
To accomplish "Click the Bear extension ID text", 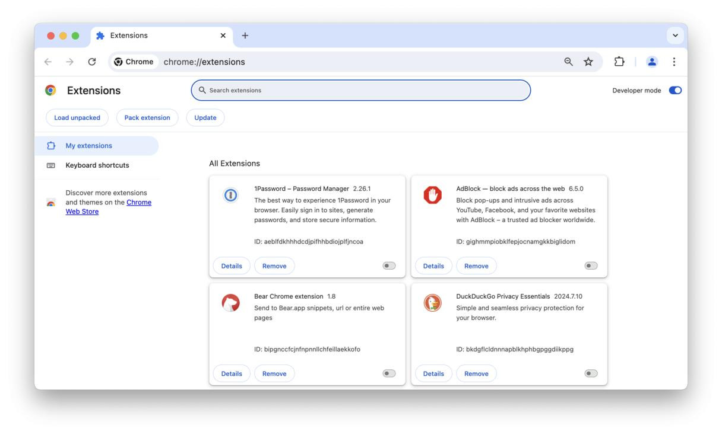I will [x=307, y=350].
